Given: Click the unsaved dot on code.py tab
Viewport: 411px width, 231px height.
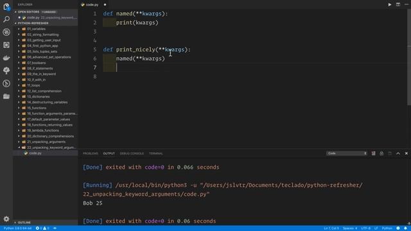Looking at the screenshot, I should [105, 4].
